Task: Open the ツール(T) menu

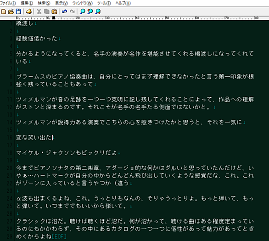Action: pyautogui.click(x=104, y=3)
